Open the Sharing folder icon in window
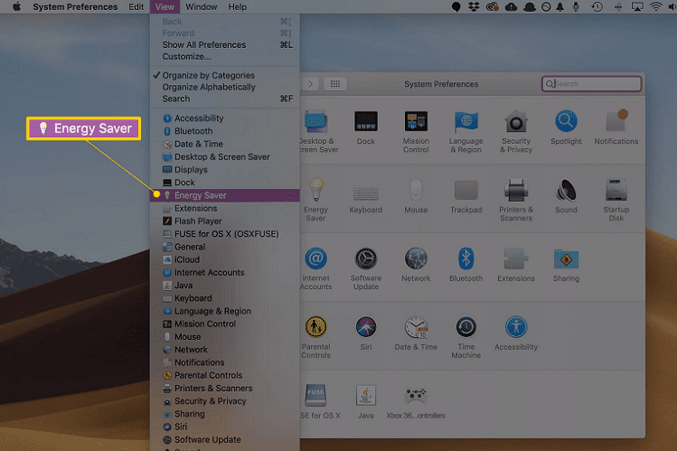The width and height of the screenshot is (677, 451). click(566, 258)
